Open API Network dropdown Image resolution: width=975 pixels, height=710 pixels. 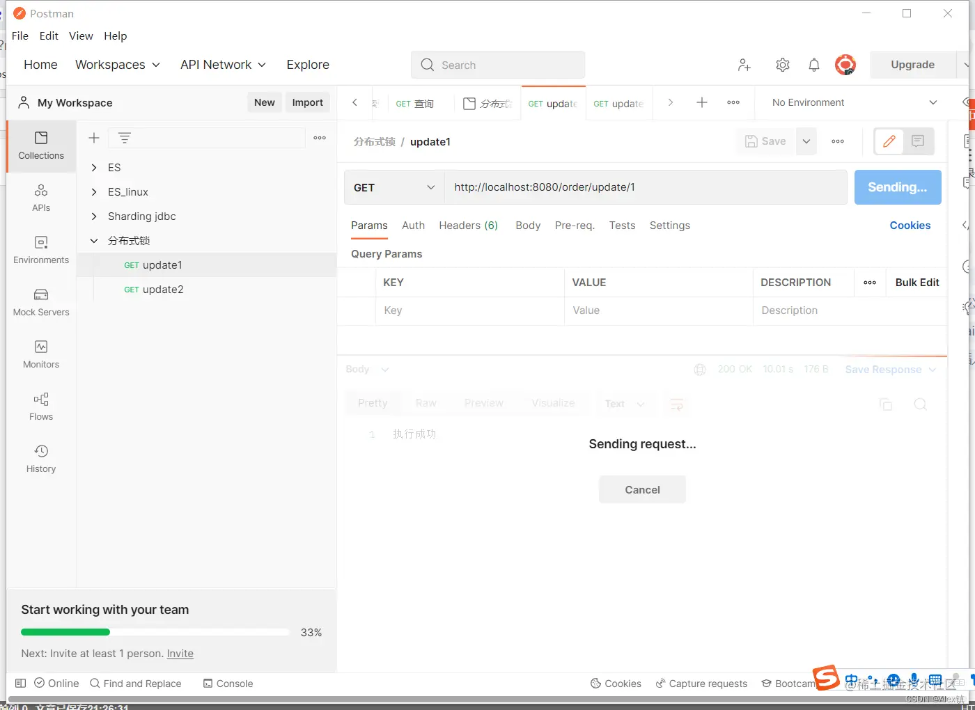tap(223, 65)
